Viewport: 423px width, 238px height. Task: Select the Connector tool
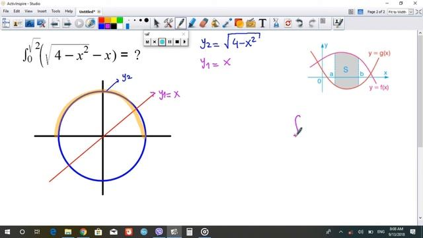point(227,24)
